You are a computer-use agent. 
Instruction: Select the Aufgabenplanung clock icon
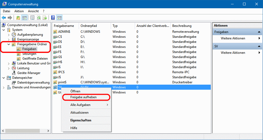14,35
